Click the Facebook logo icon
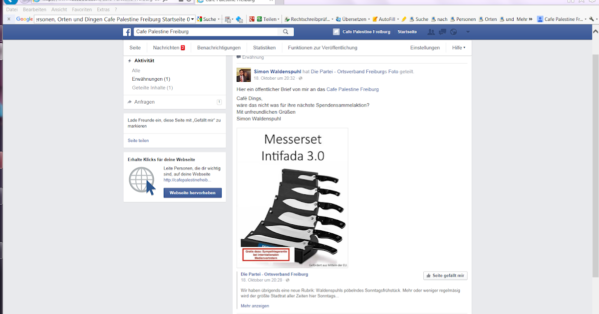 coord(127,32)
